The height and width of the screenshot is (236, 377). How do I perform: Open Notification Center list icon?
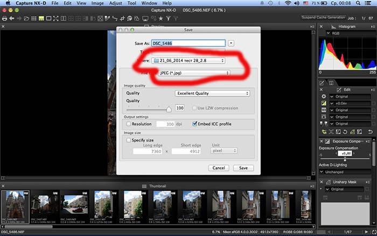tap(368, 3)
